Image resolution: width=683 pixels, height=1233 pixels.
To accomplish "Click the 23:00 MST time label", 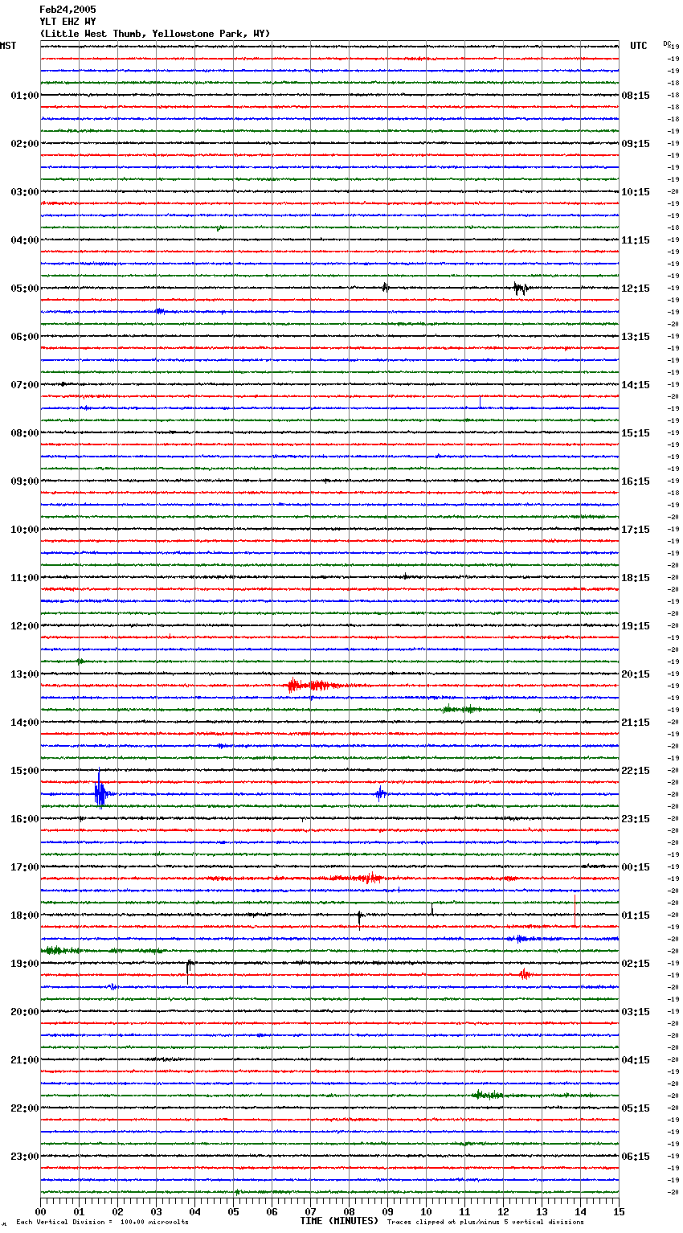I will coord(24,1157).
